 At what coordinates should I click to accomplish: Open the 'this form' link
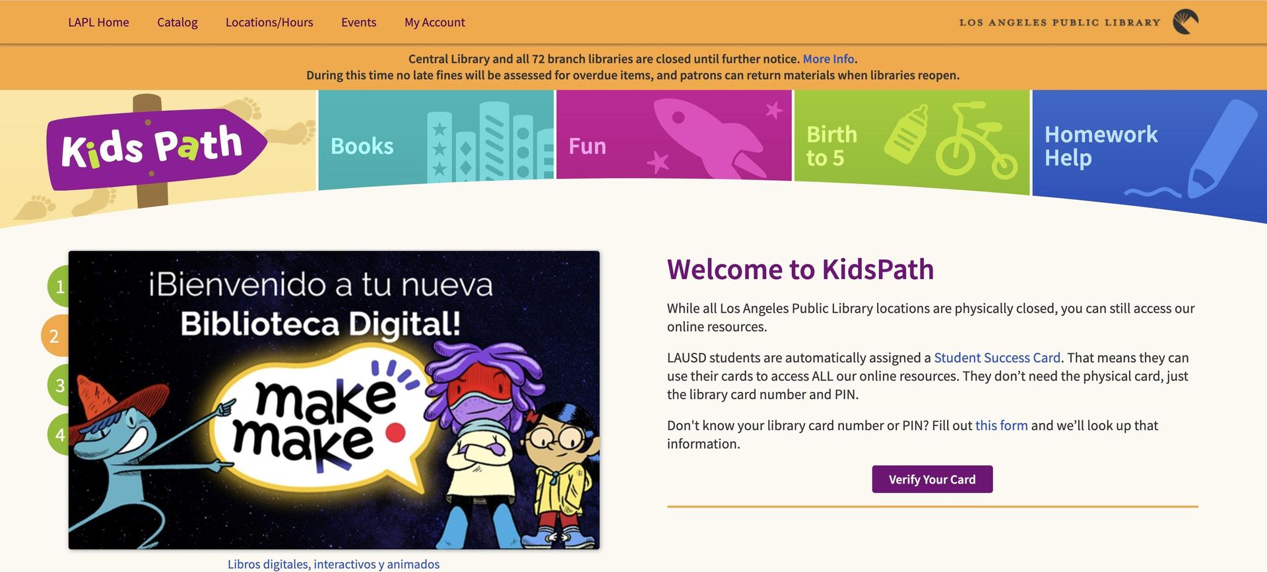tap(1001, 426)
